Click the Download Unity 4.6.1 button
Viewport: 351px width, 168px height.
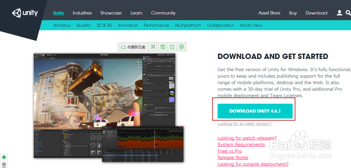point(255,111)
